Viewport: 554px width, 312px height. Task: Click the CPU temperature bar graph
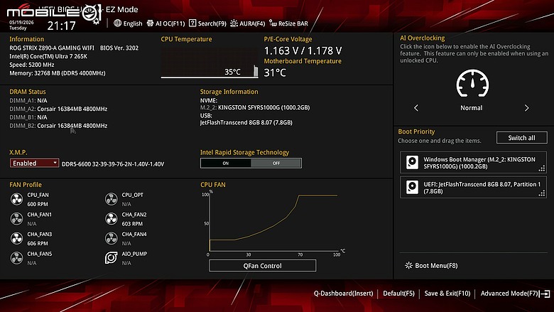210,63
